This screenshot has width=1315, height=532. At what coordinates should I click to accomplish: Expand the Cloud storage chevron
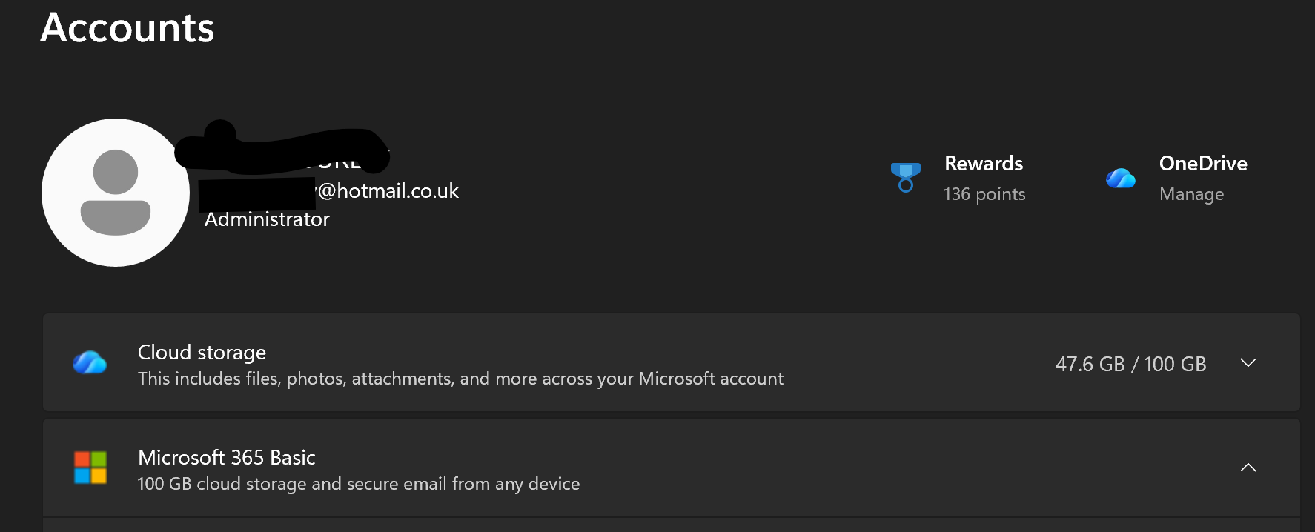point(1248,363)
